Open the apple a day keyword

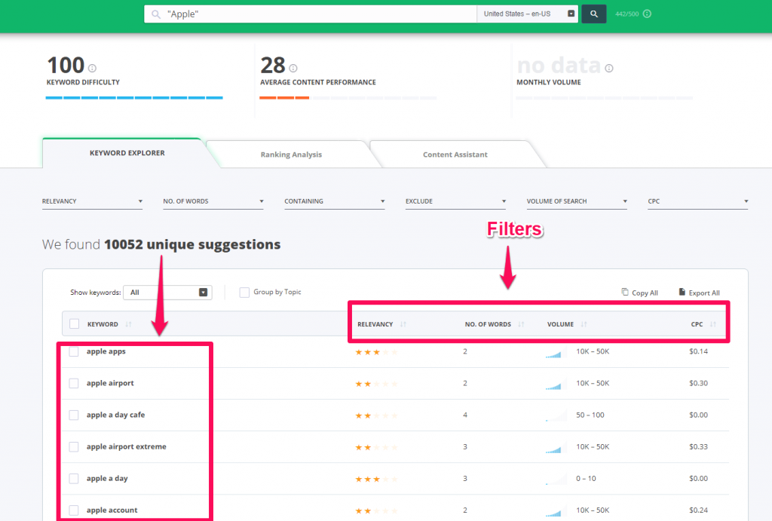pos(107,479)
